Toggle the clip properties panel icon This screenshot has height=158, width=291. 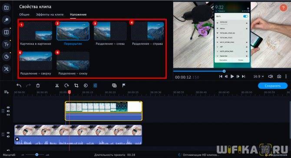click(95, 85)
